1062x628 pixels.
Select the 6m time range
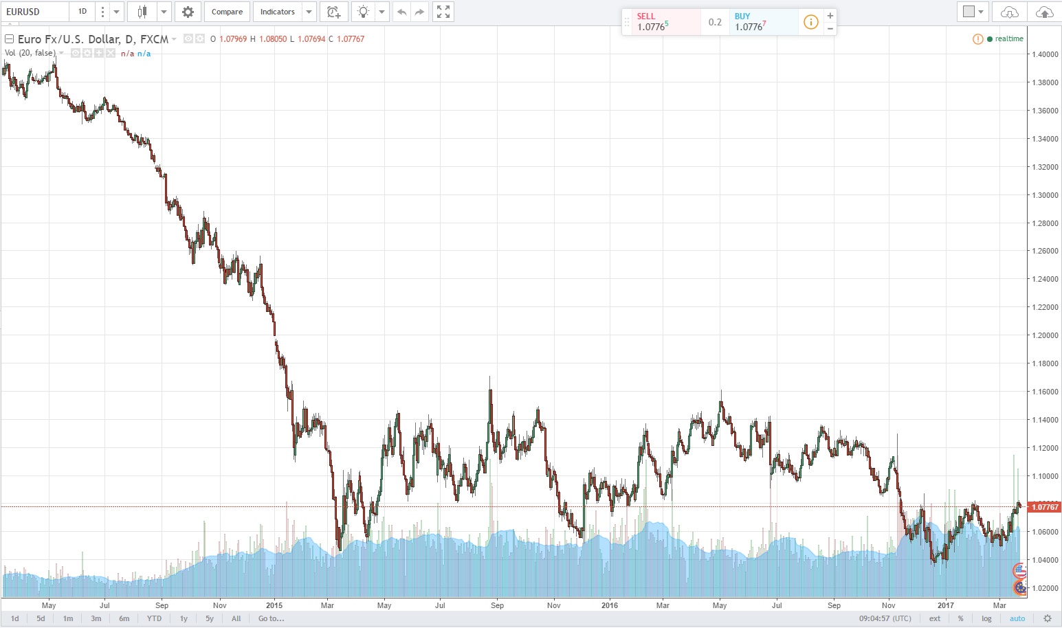[x=124, y=618]
